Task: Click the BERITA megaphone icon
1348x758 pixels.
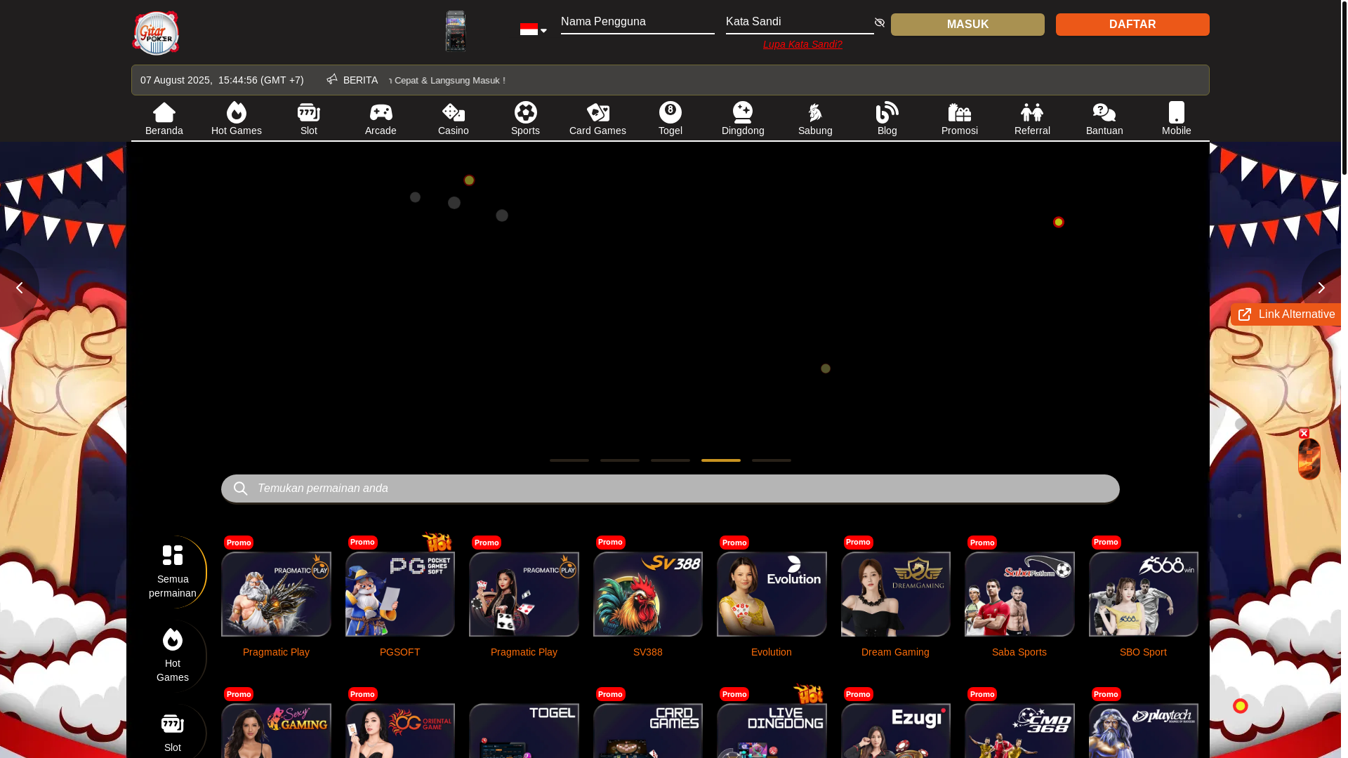Action: (x=332, y=79)
